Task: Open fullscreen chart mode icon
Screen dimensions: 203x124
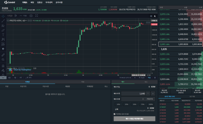Action: (x=37, y=16)
